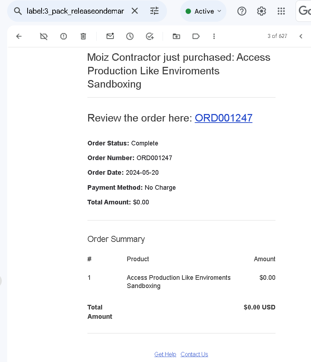Image resolution: width=311 pixels, height=362 pixels.
Task: Report this email as spam
Action: (x=63, y=36)
